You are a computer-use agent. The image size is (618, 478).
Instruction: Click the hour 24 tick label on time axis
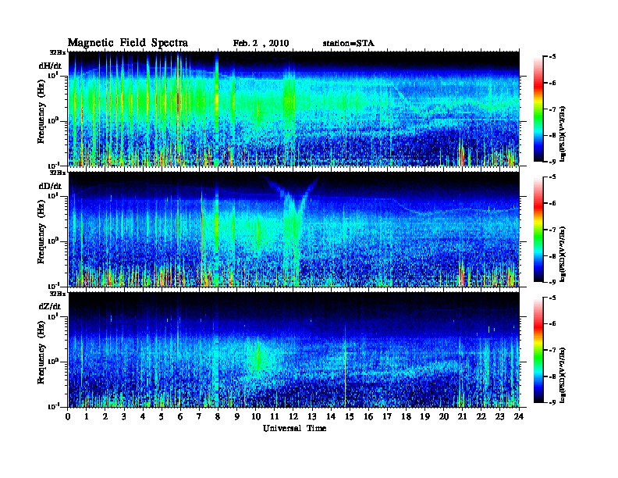click(x=519, y=416)
